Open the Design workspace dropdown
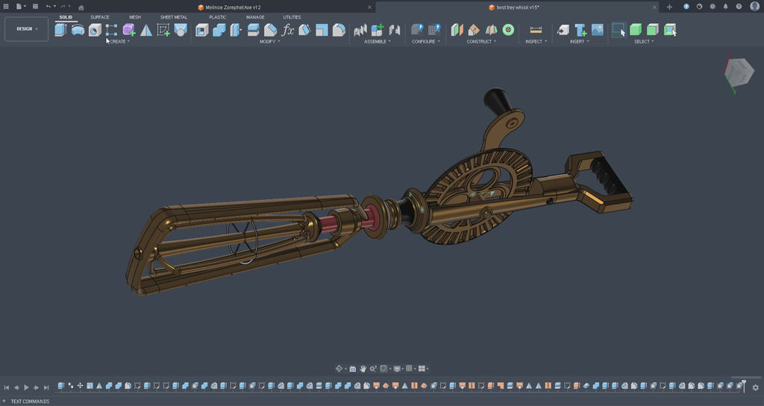Viewport: 764px width, 406px height. 27,29
